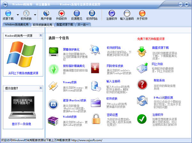Viewport: 192px width, 143px height.
Task: Click the large Windows logo thumbnail
Action: (x=21, y=54)
